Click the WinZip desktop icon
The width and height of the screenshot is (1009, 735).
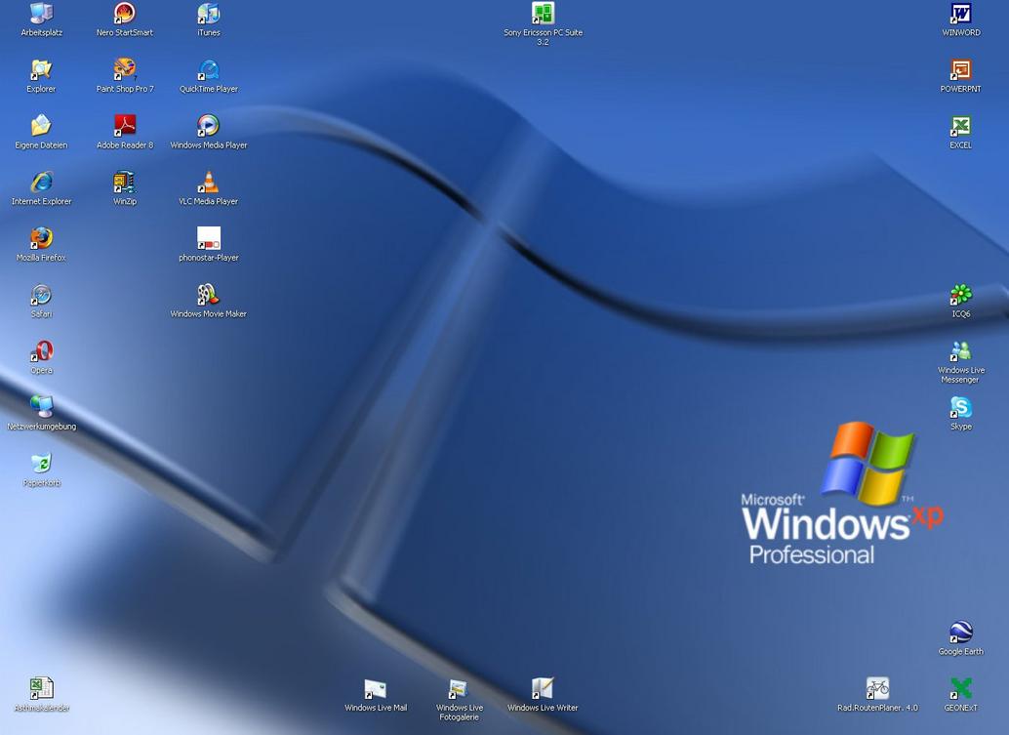pyautogui.click(x=125, y=183)
